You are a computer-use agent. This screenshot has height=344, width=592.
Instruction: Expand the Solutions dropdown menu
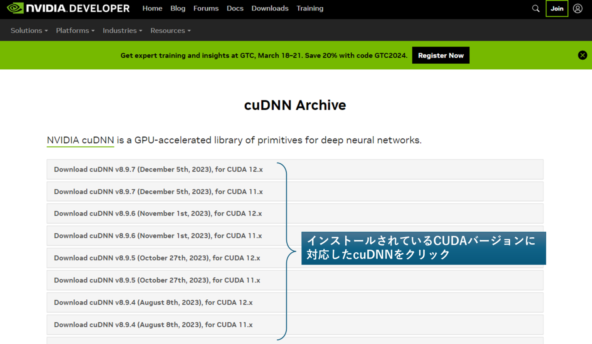coord(29,30)
